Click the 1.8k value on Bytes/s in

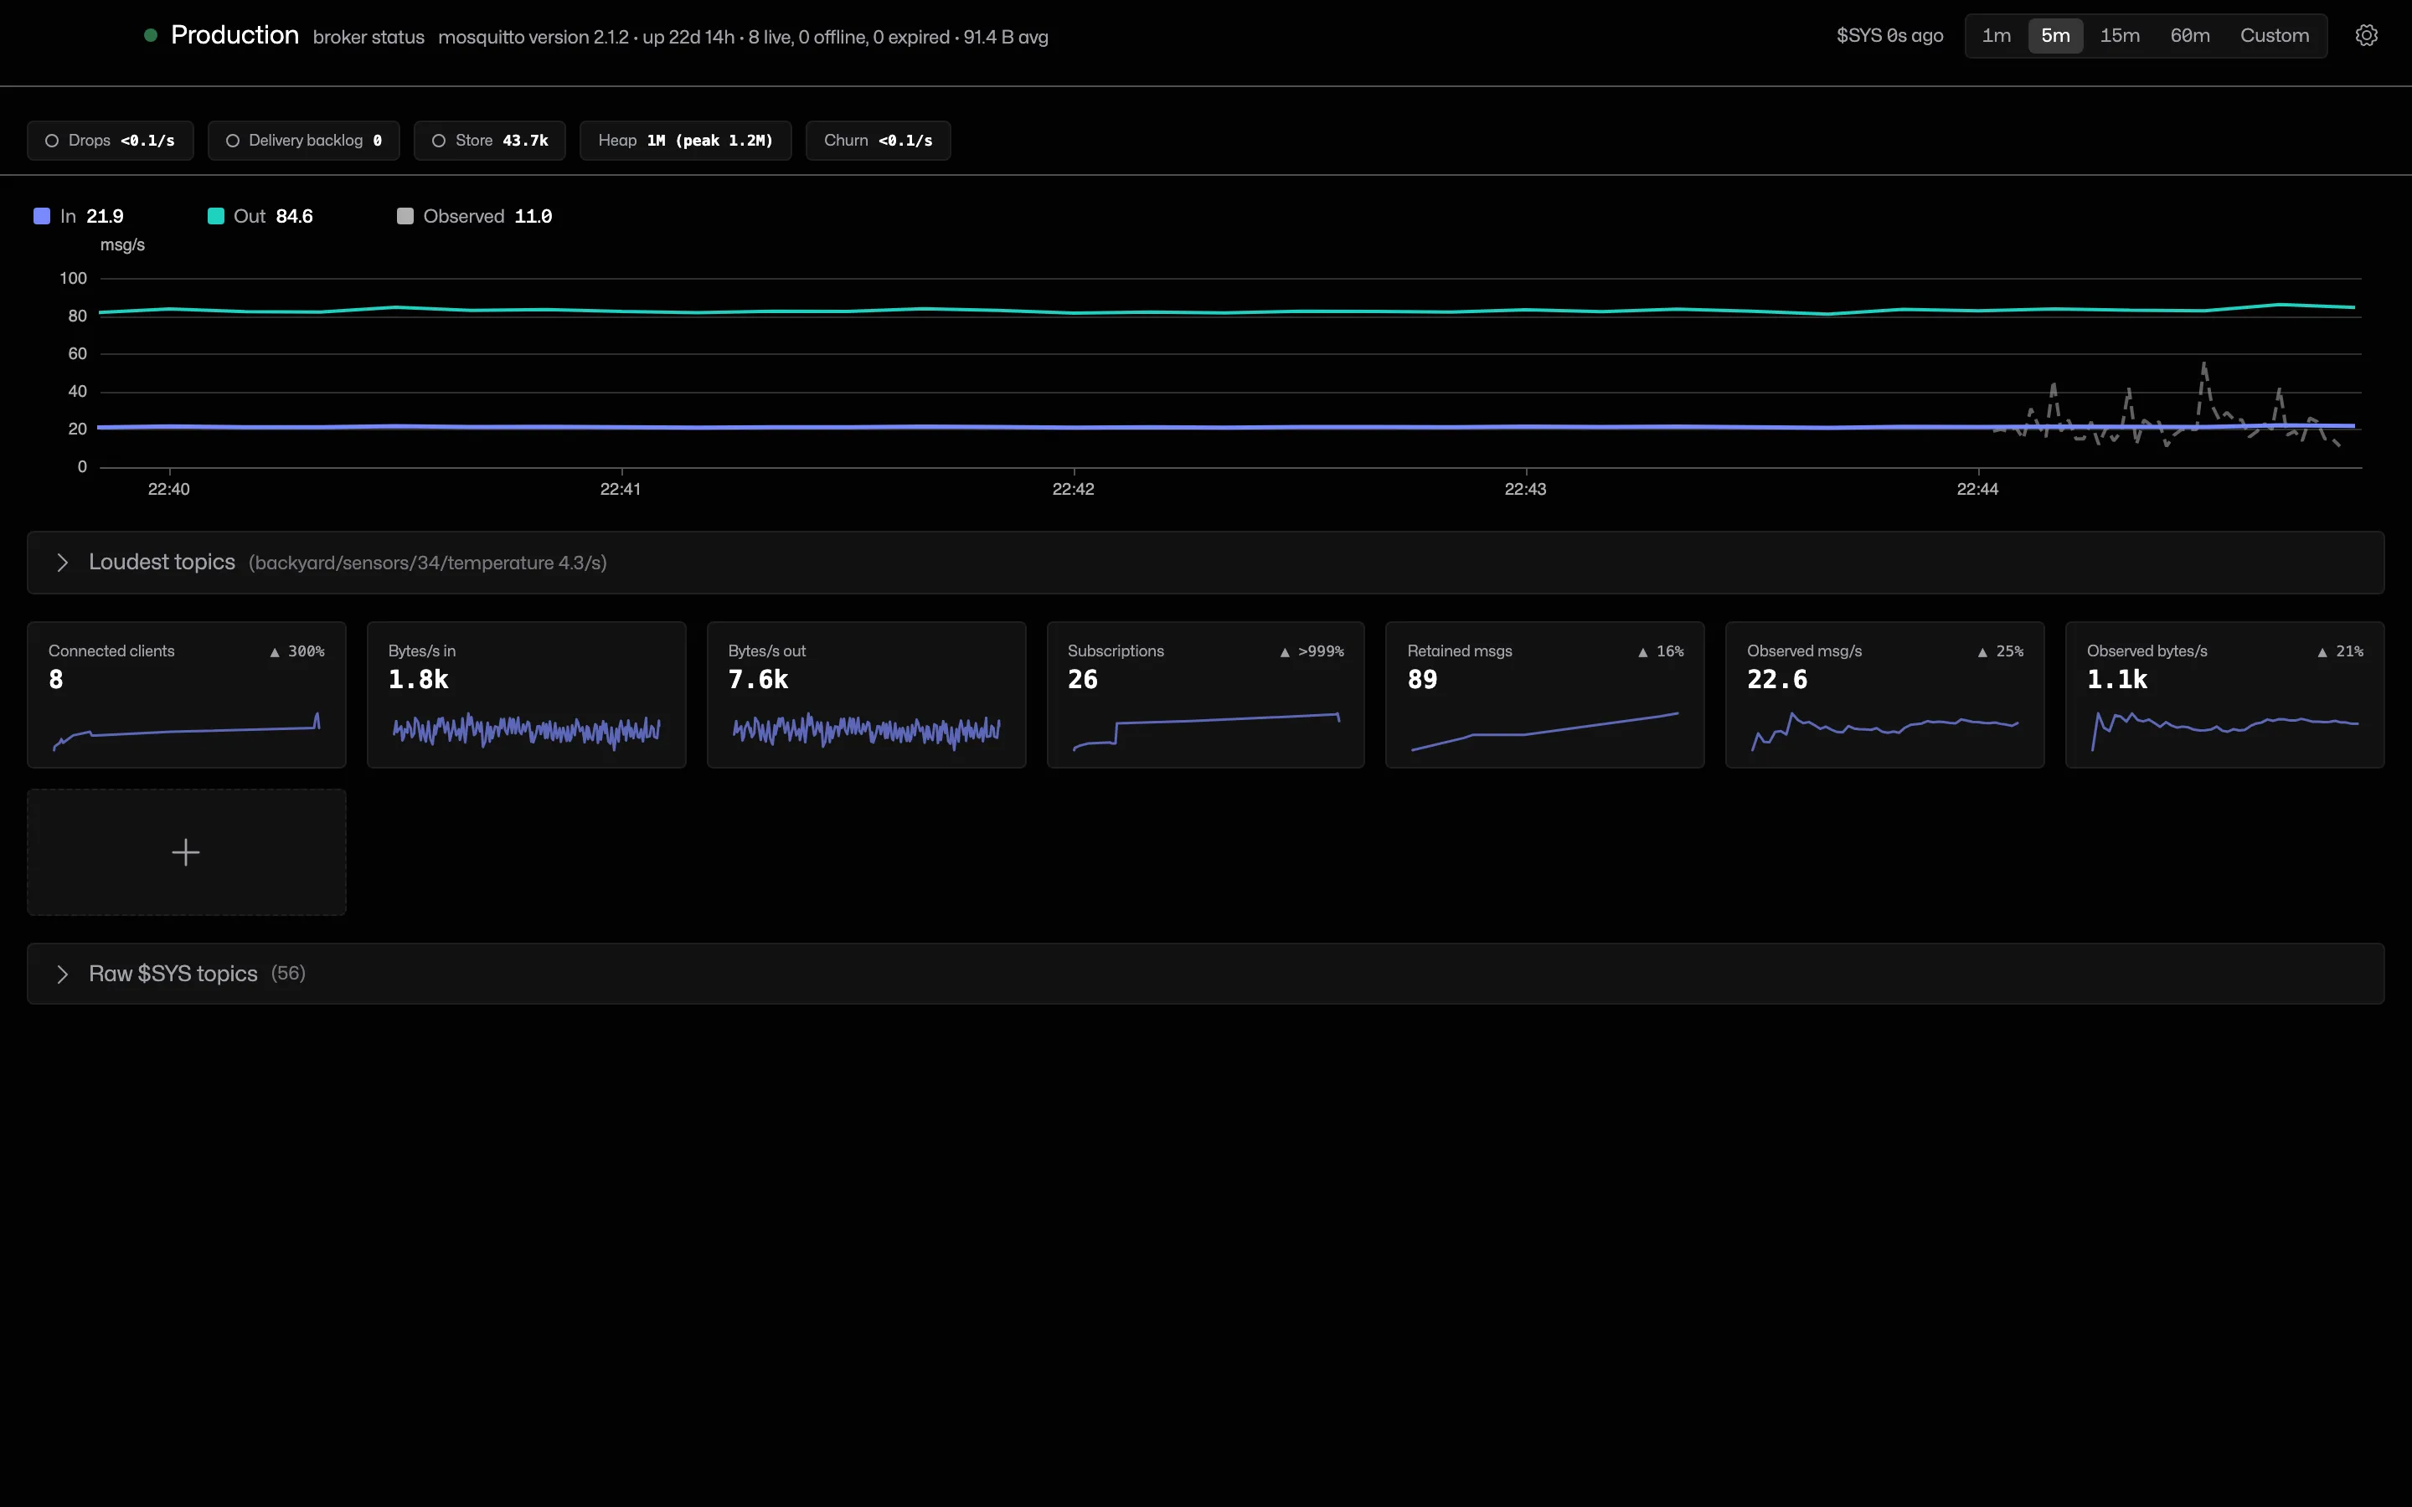418,680
